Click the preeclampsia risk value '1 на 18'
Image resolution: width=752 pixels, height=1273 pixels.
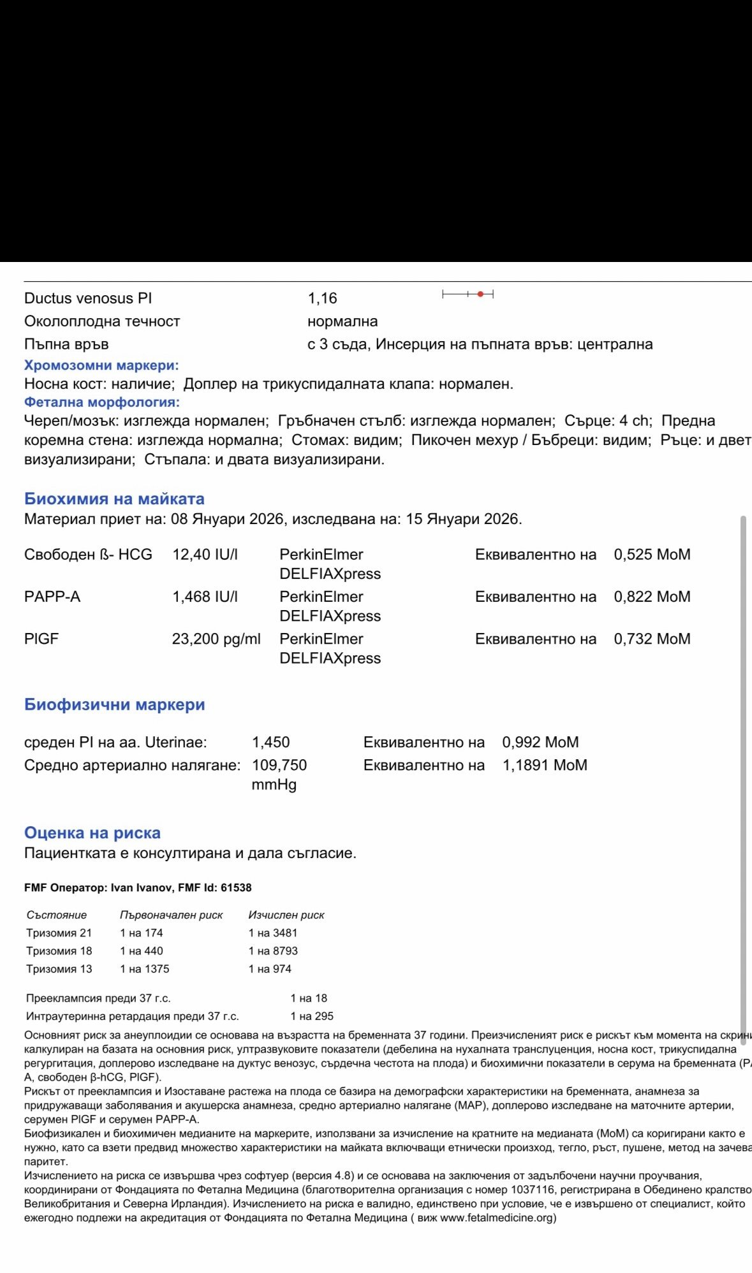(x=309, y=998)
